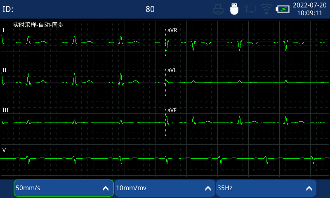Tap the aVL lead label

(x=172, y=70)
